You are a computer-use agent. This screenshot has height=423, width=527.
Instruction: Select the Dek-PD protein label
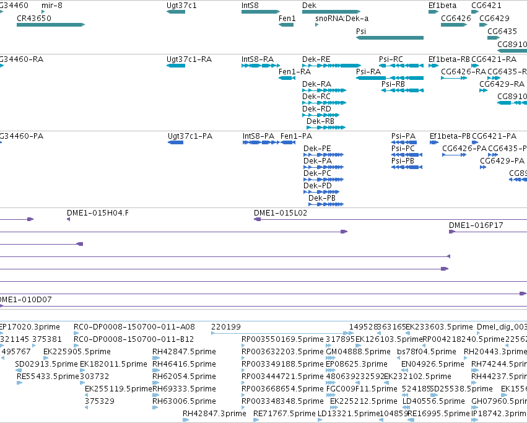[318, 186]
